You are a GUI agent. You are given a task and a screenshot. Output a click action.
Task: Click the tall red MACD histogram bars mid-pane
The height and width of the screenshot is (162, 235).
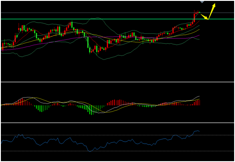(x=117, y=102)
